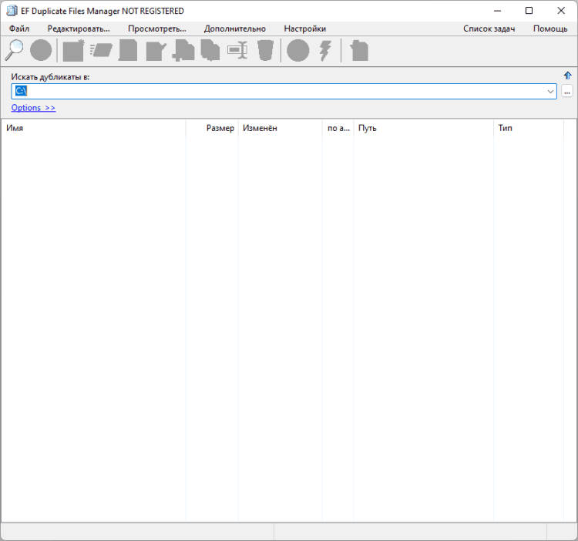Screen dimensions: 578x541
Task: Open the Просмотреть... menu
Action: pos(157,29)
